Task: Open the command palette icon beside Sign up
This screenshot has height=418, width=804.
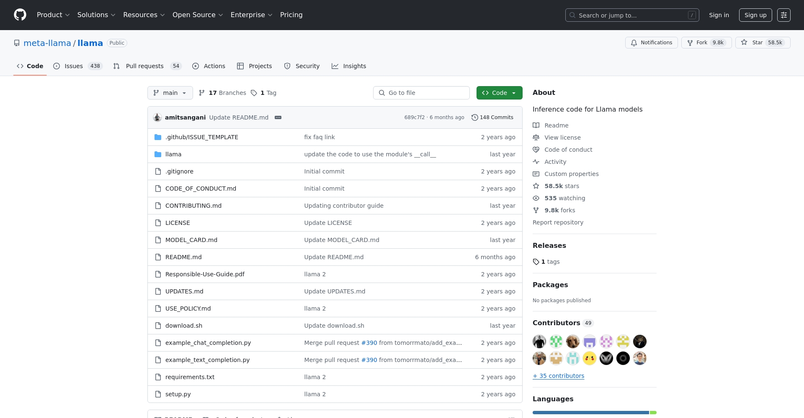Action: click(784, 15)
